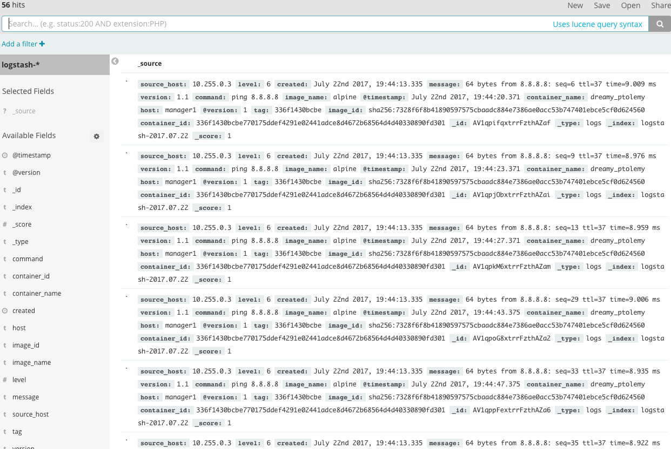Click message text with time=9.006 ms
Viewport: 671px width, 449px height.
coord(563,300)
